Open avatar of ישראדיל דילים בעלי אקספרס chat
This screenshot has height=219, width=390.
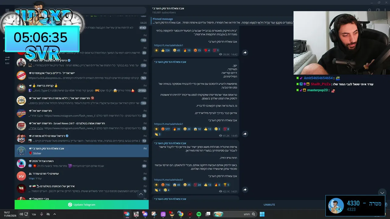tap(21, 75)
